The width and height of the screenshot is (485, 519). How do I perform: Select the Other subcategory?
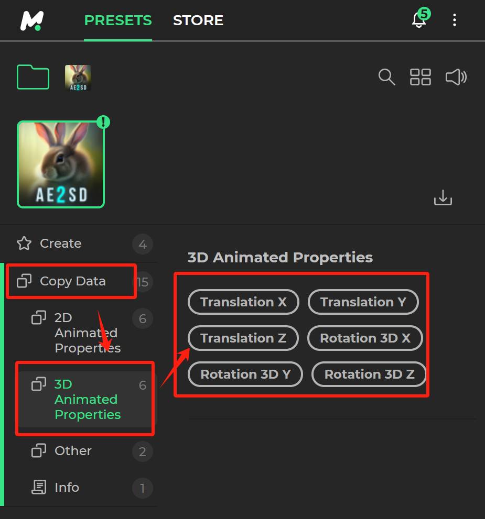[x=73, y=451]
